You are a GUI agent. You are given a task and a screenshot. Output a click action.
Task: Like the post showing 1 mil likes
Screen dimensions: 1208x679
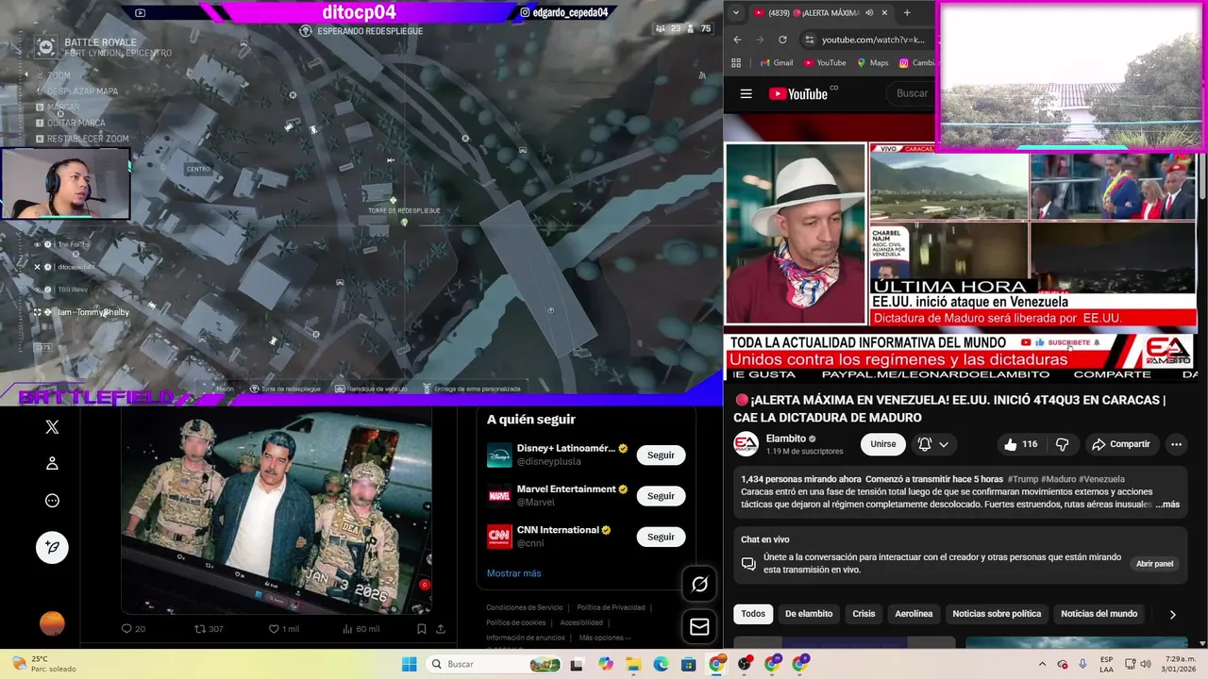[284, 629]
